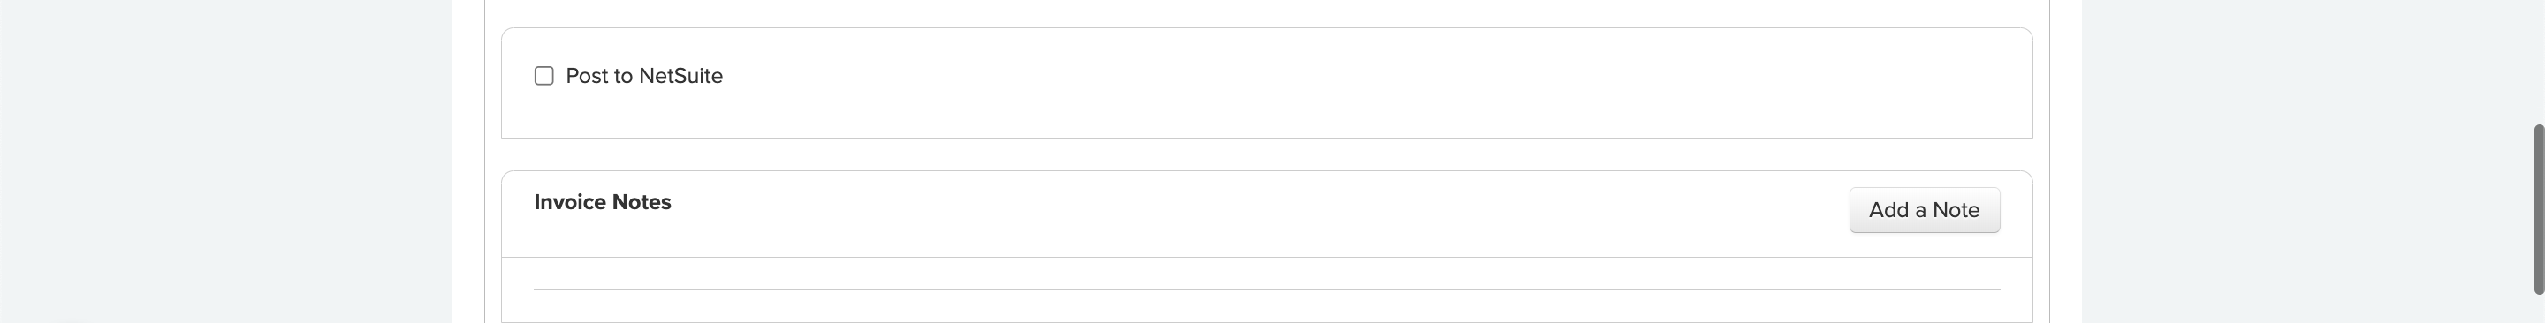
Task: Click the Invoice Notes panel header row
Action: 1266,214
